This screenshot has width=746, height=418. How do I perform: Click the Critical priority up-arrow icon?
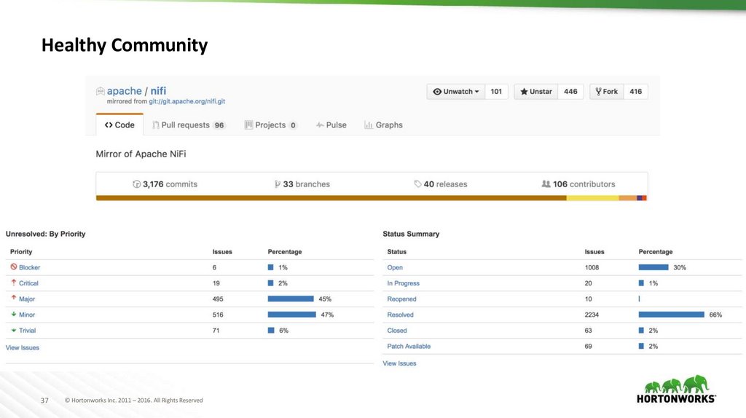13,283
